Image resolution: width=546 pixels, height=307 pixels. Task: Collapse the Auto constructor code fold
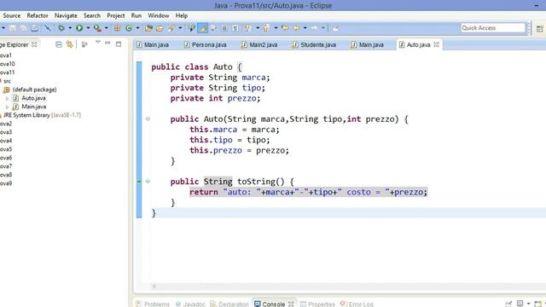coord(148,119)
